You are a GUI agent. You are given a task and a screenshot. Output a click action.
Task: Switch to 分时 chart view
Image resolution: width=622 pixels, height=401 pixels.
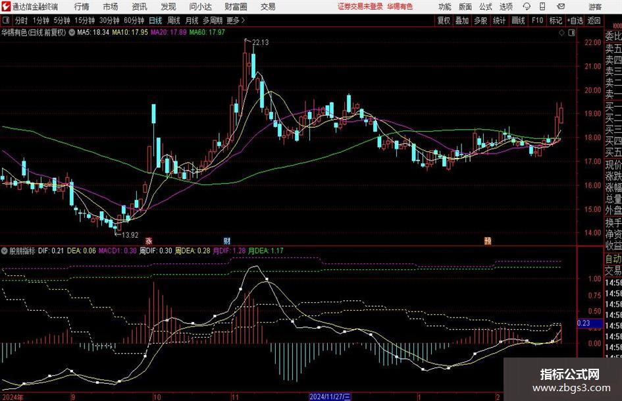pyautogui.click(x=21, y=20)
